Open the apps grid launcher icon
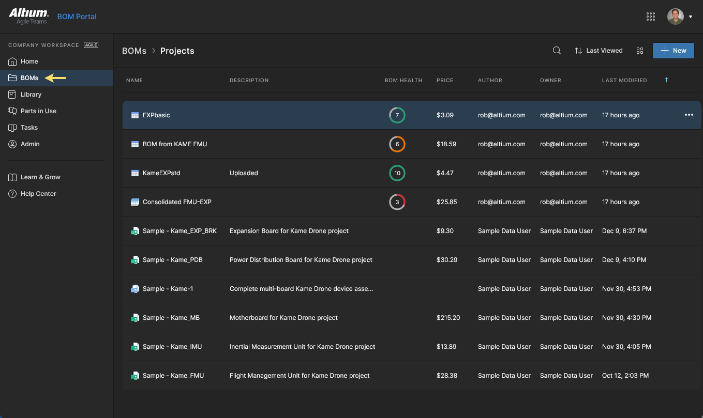The height and width of the screenshot is (418, 703). tap(651, 17)
